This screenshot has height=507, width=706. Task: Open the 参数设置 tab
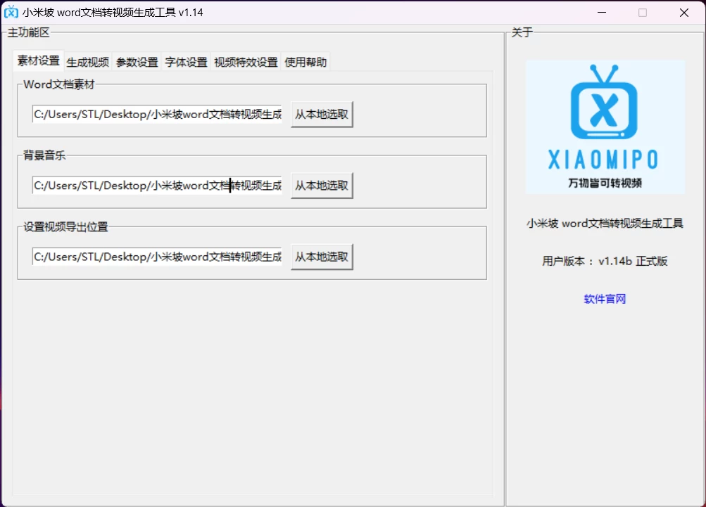tap(137, 62)
